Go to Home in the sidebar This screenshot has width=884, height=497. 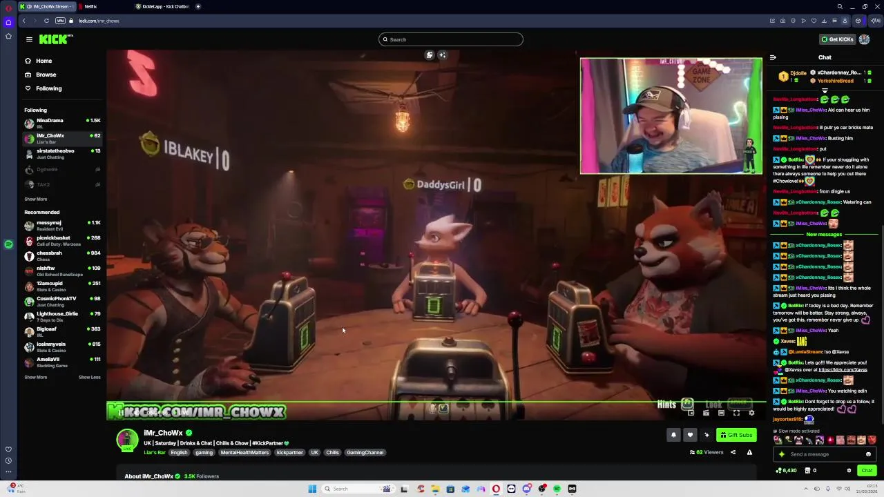38,61
